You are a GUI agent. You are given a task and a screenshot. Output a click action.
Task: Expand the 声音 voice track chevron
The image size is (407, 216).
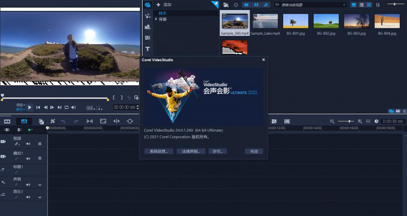(x=40, y=185)
